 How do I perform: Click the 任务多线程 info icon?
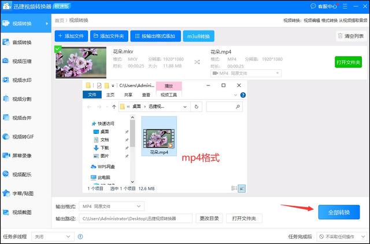[x=80, y=237]
